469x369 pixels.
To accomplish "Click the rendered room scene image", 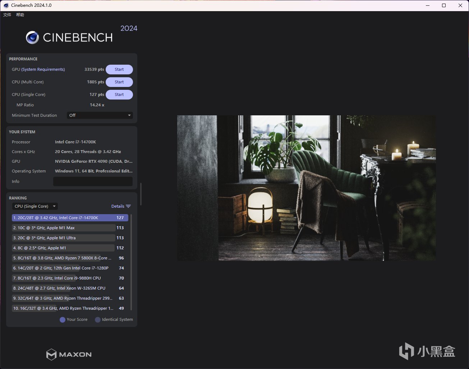I will click(306, 188).
